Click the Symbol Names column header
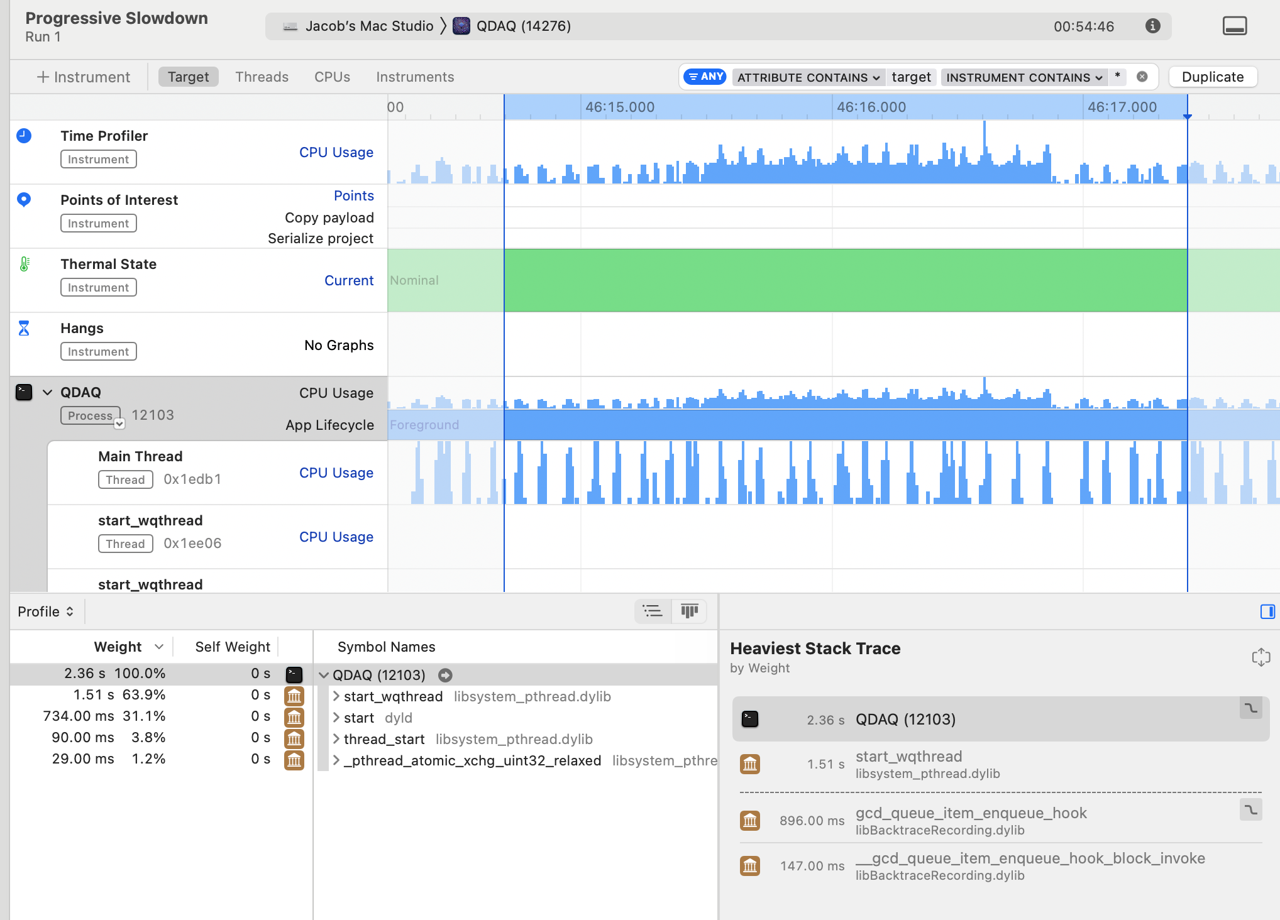 pos(386,647)
